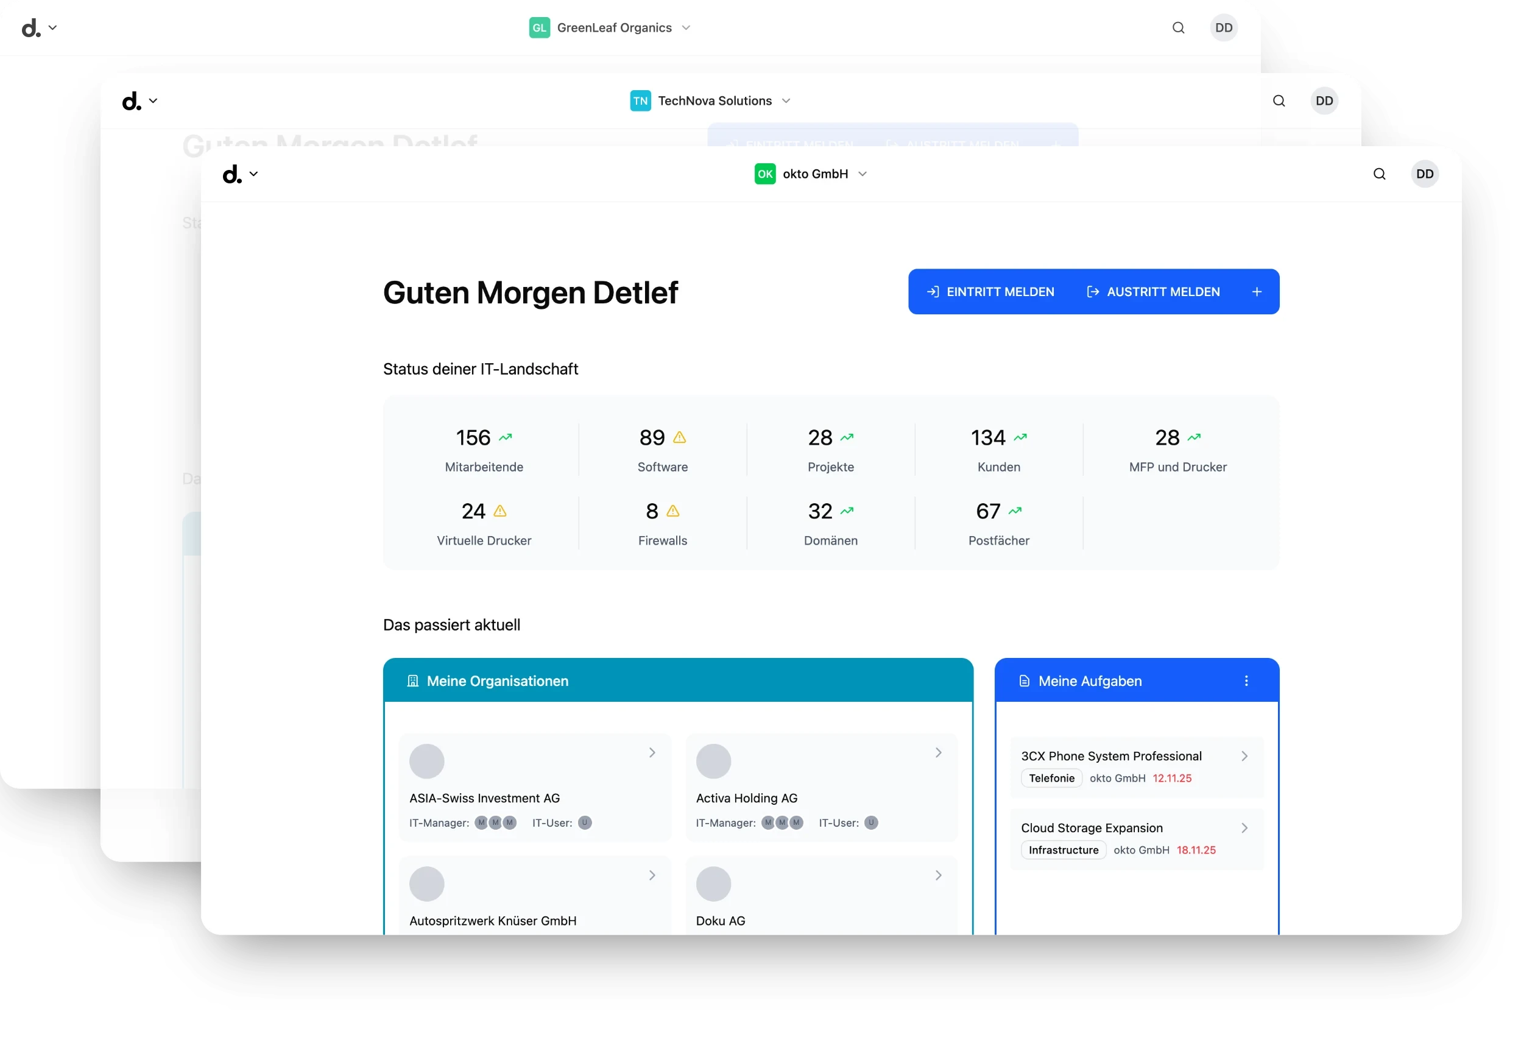
Task: Open the Activa Holding AG card chevron
Action: coord(938,752)
